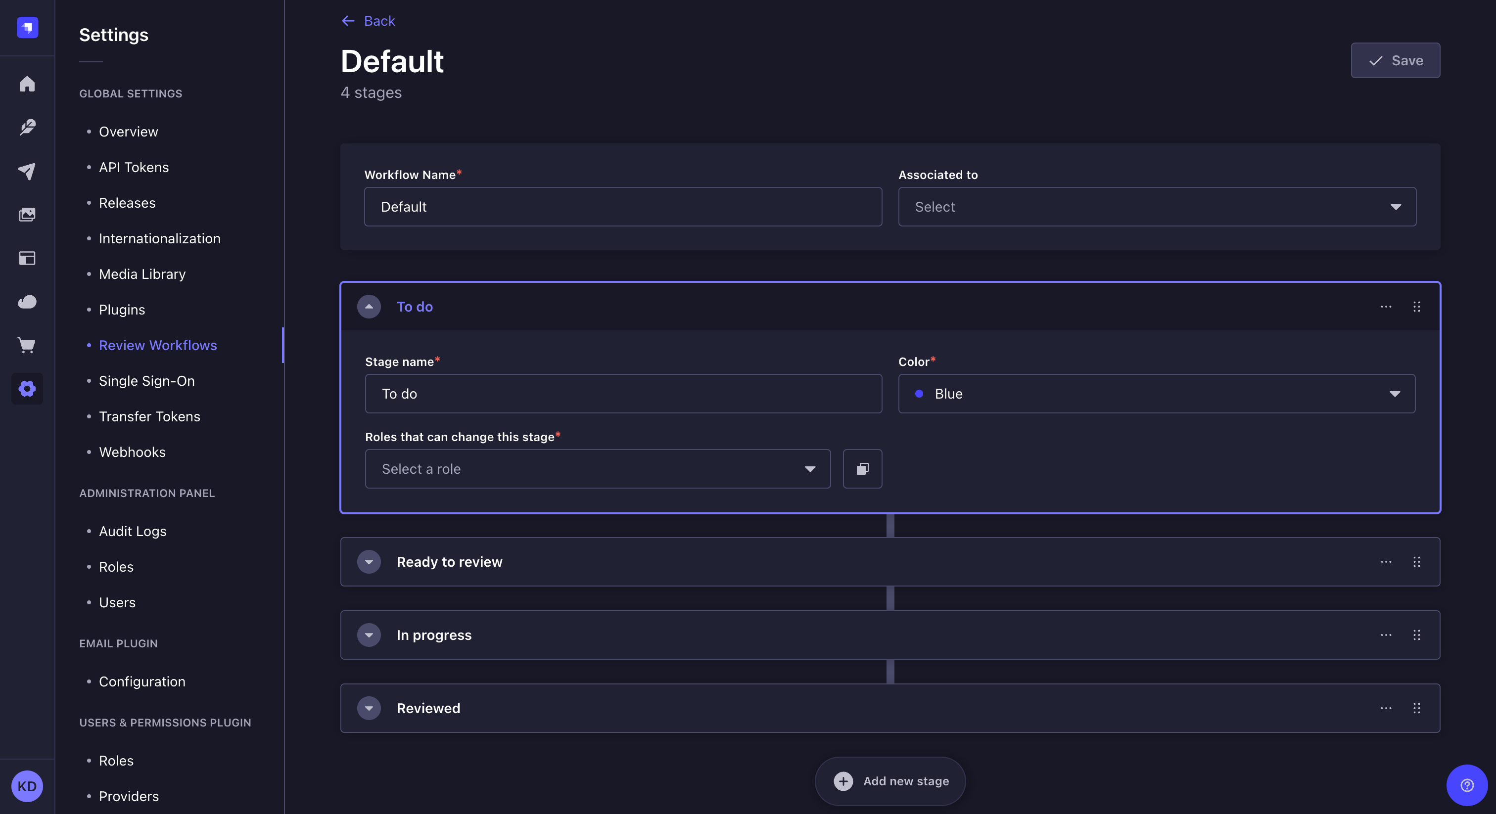Screen dimensions: 1496x814
Task: Open help via the question mark icon
Action: pyautogui.click(x=1467, y=786)
